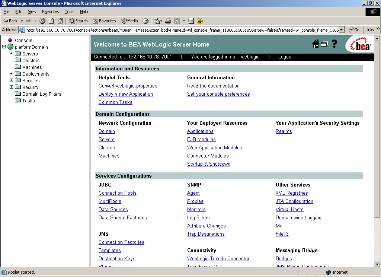Expand the Security tree node
381x277 pixels.
tap(11, 87)
